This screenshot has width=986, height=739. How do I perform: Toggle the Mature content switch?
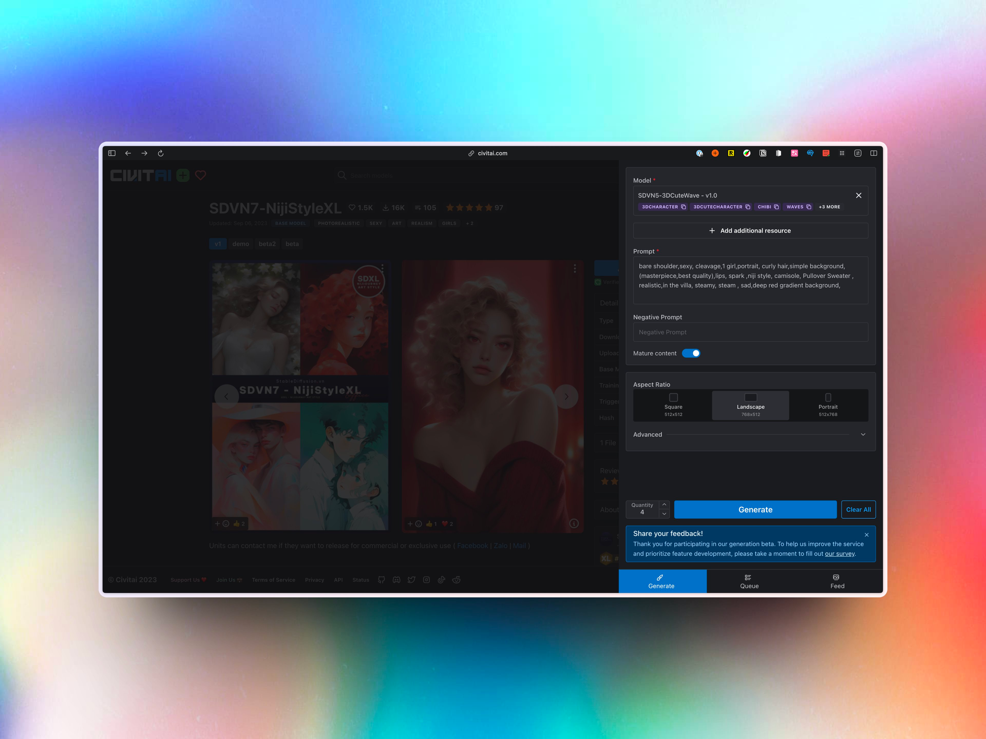coord(691,353)
